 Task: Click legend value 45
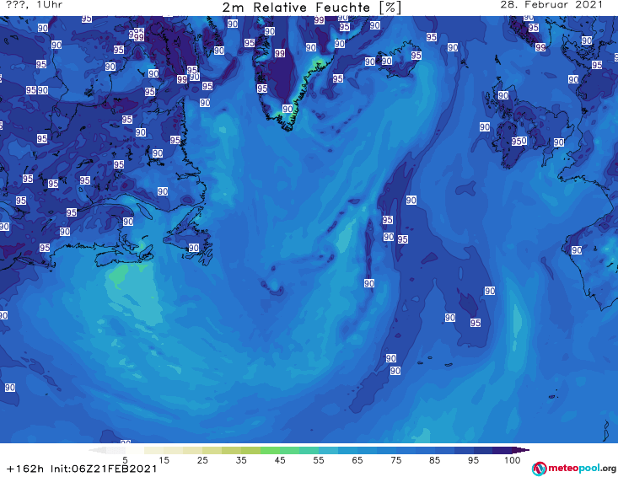pos(280,459)
